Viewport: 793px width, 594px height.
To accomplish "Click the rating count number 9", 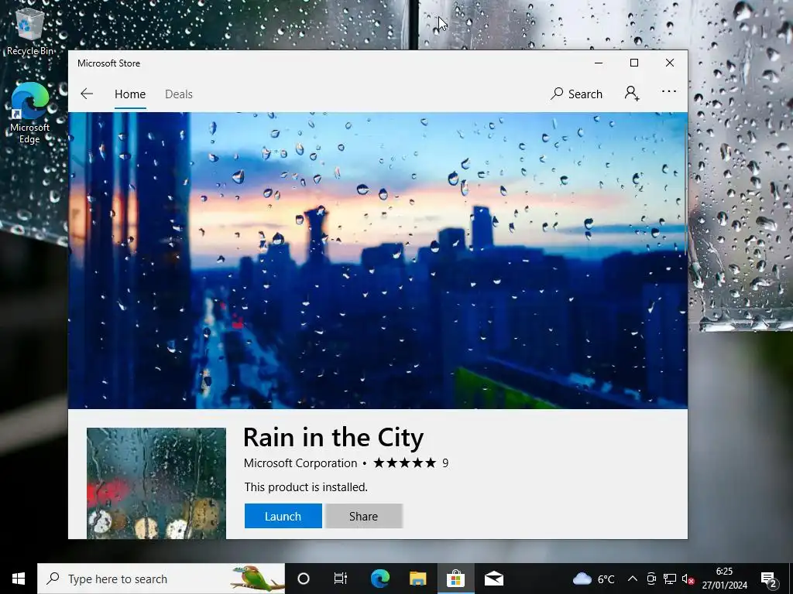I will 445,463.
